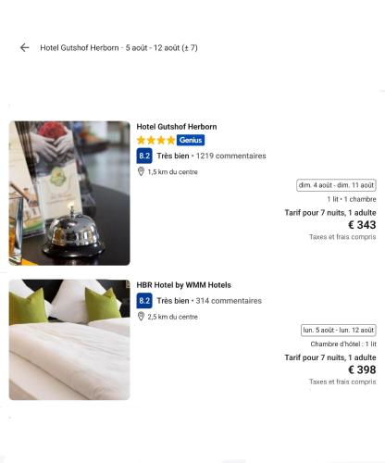Click the location pin next to 2,5 km du centre
385x463 pixels.
tap(141, 317)
